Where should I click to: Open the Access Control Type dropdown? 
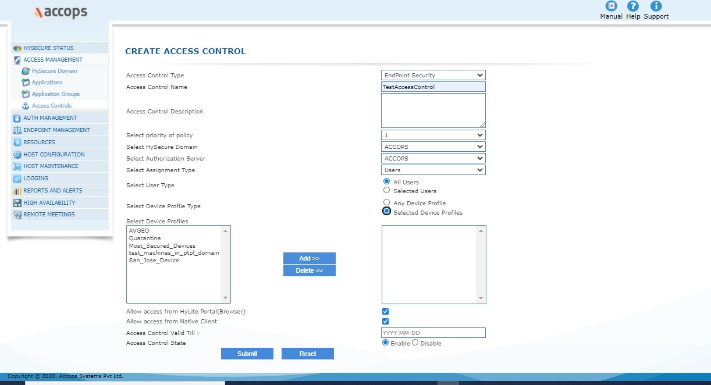coord(433,75)
